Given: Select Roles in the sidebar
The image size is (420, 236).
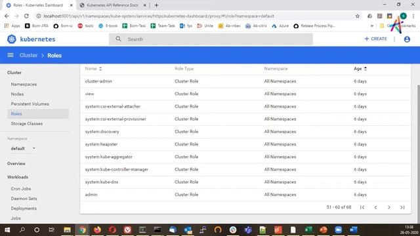Looking at the screenshot, I should point(38,113).
